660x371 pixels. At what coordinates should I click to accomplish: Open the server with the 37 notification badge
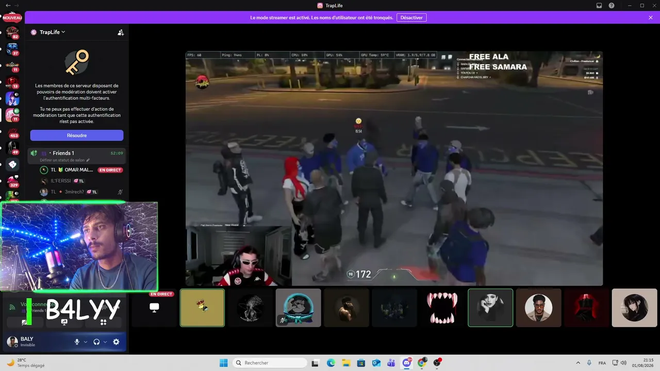(12, 50)
